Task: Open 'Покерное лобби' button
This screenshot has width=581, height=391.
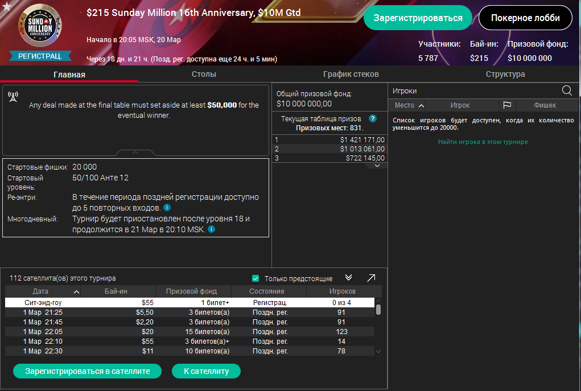Action: pyautogui.click(x=525, y=18)
